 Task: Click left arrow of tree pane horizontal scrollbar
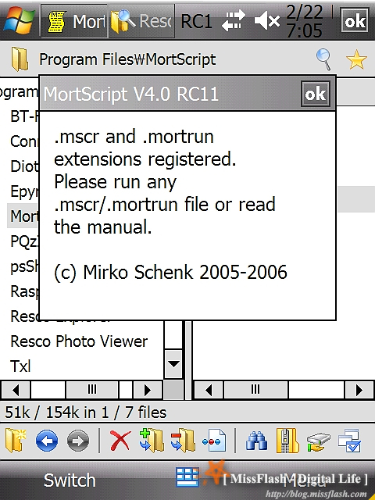[16, 390]
